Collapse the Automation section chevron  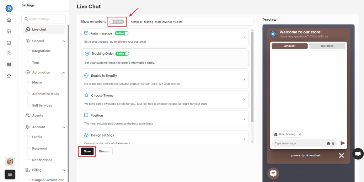click(x=64, y=73)
